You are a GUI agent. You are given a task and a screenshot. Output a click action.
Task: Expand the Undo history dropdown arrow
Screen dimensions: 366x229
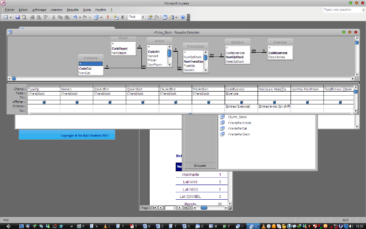click(x=80, y=17)
